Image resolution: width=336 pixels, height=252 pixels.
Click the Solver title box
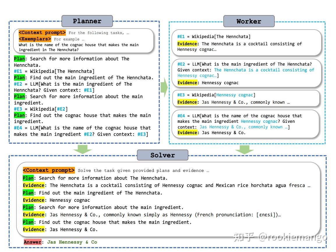click(x=163, y=155)
